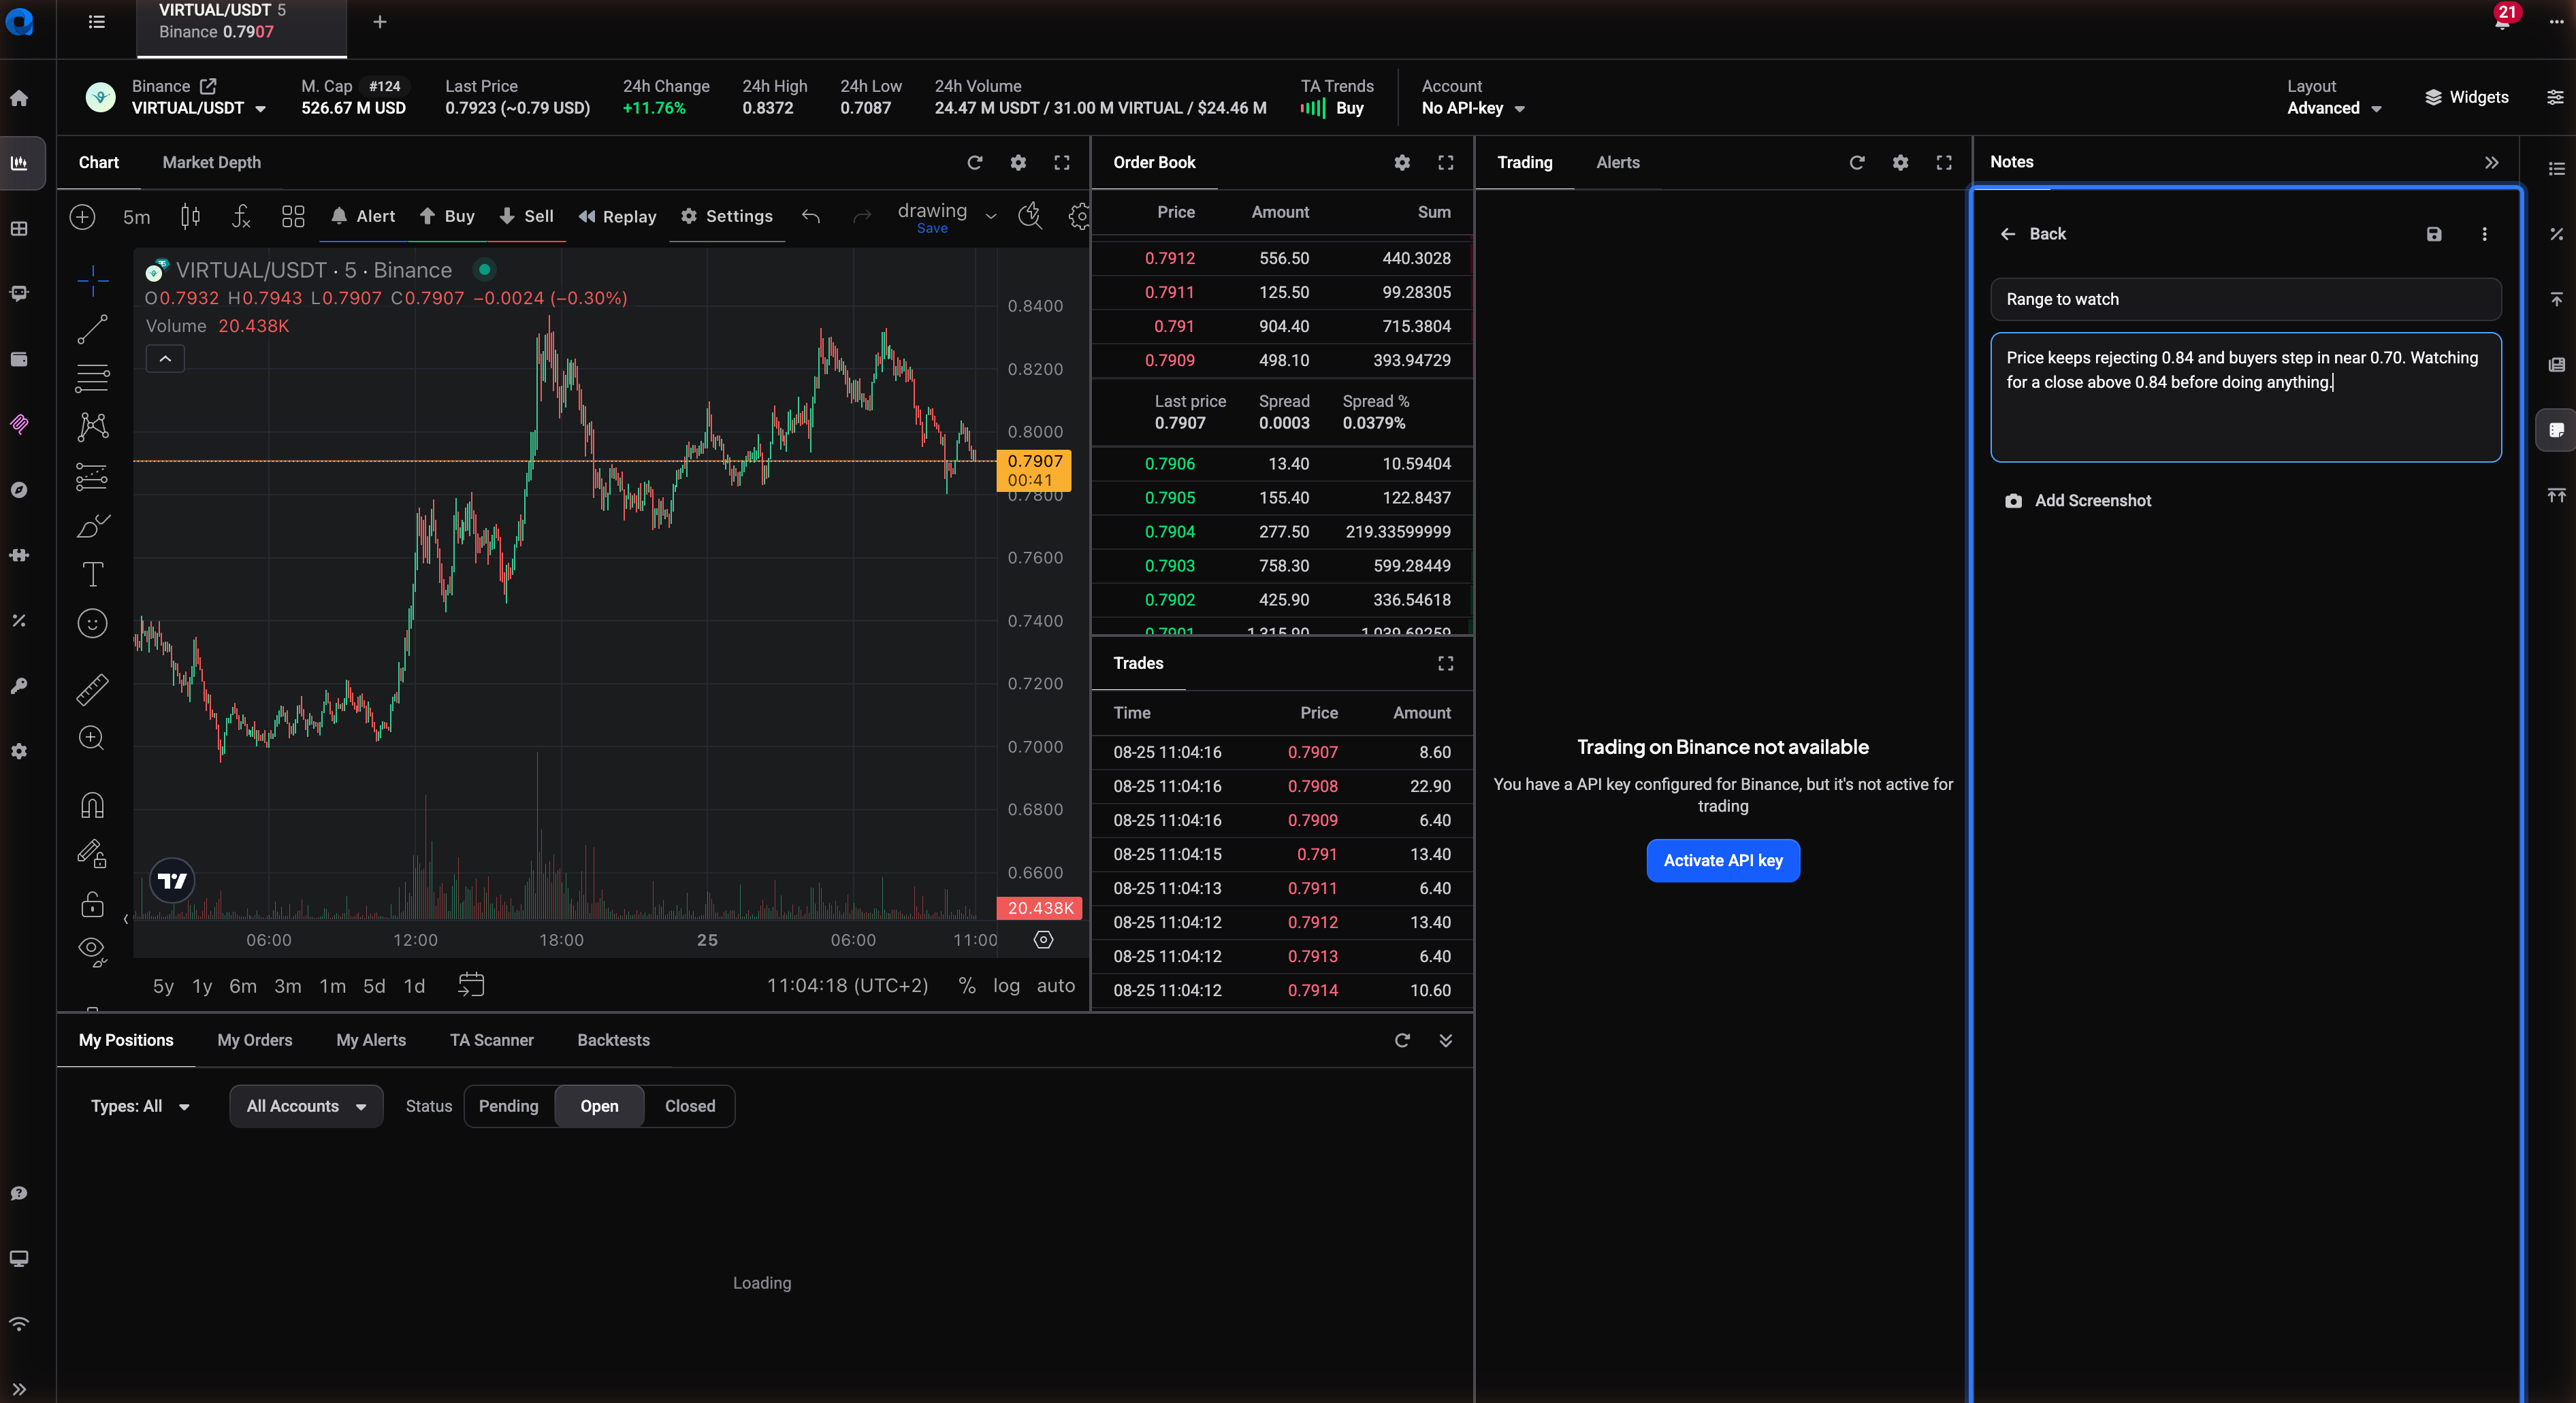Switch to Market Depth tab

pyautogui.click(x=211, y=163)
